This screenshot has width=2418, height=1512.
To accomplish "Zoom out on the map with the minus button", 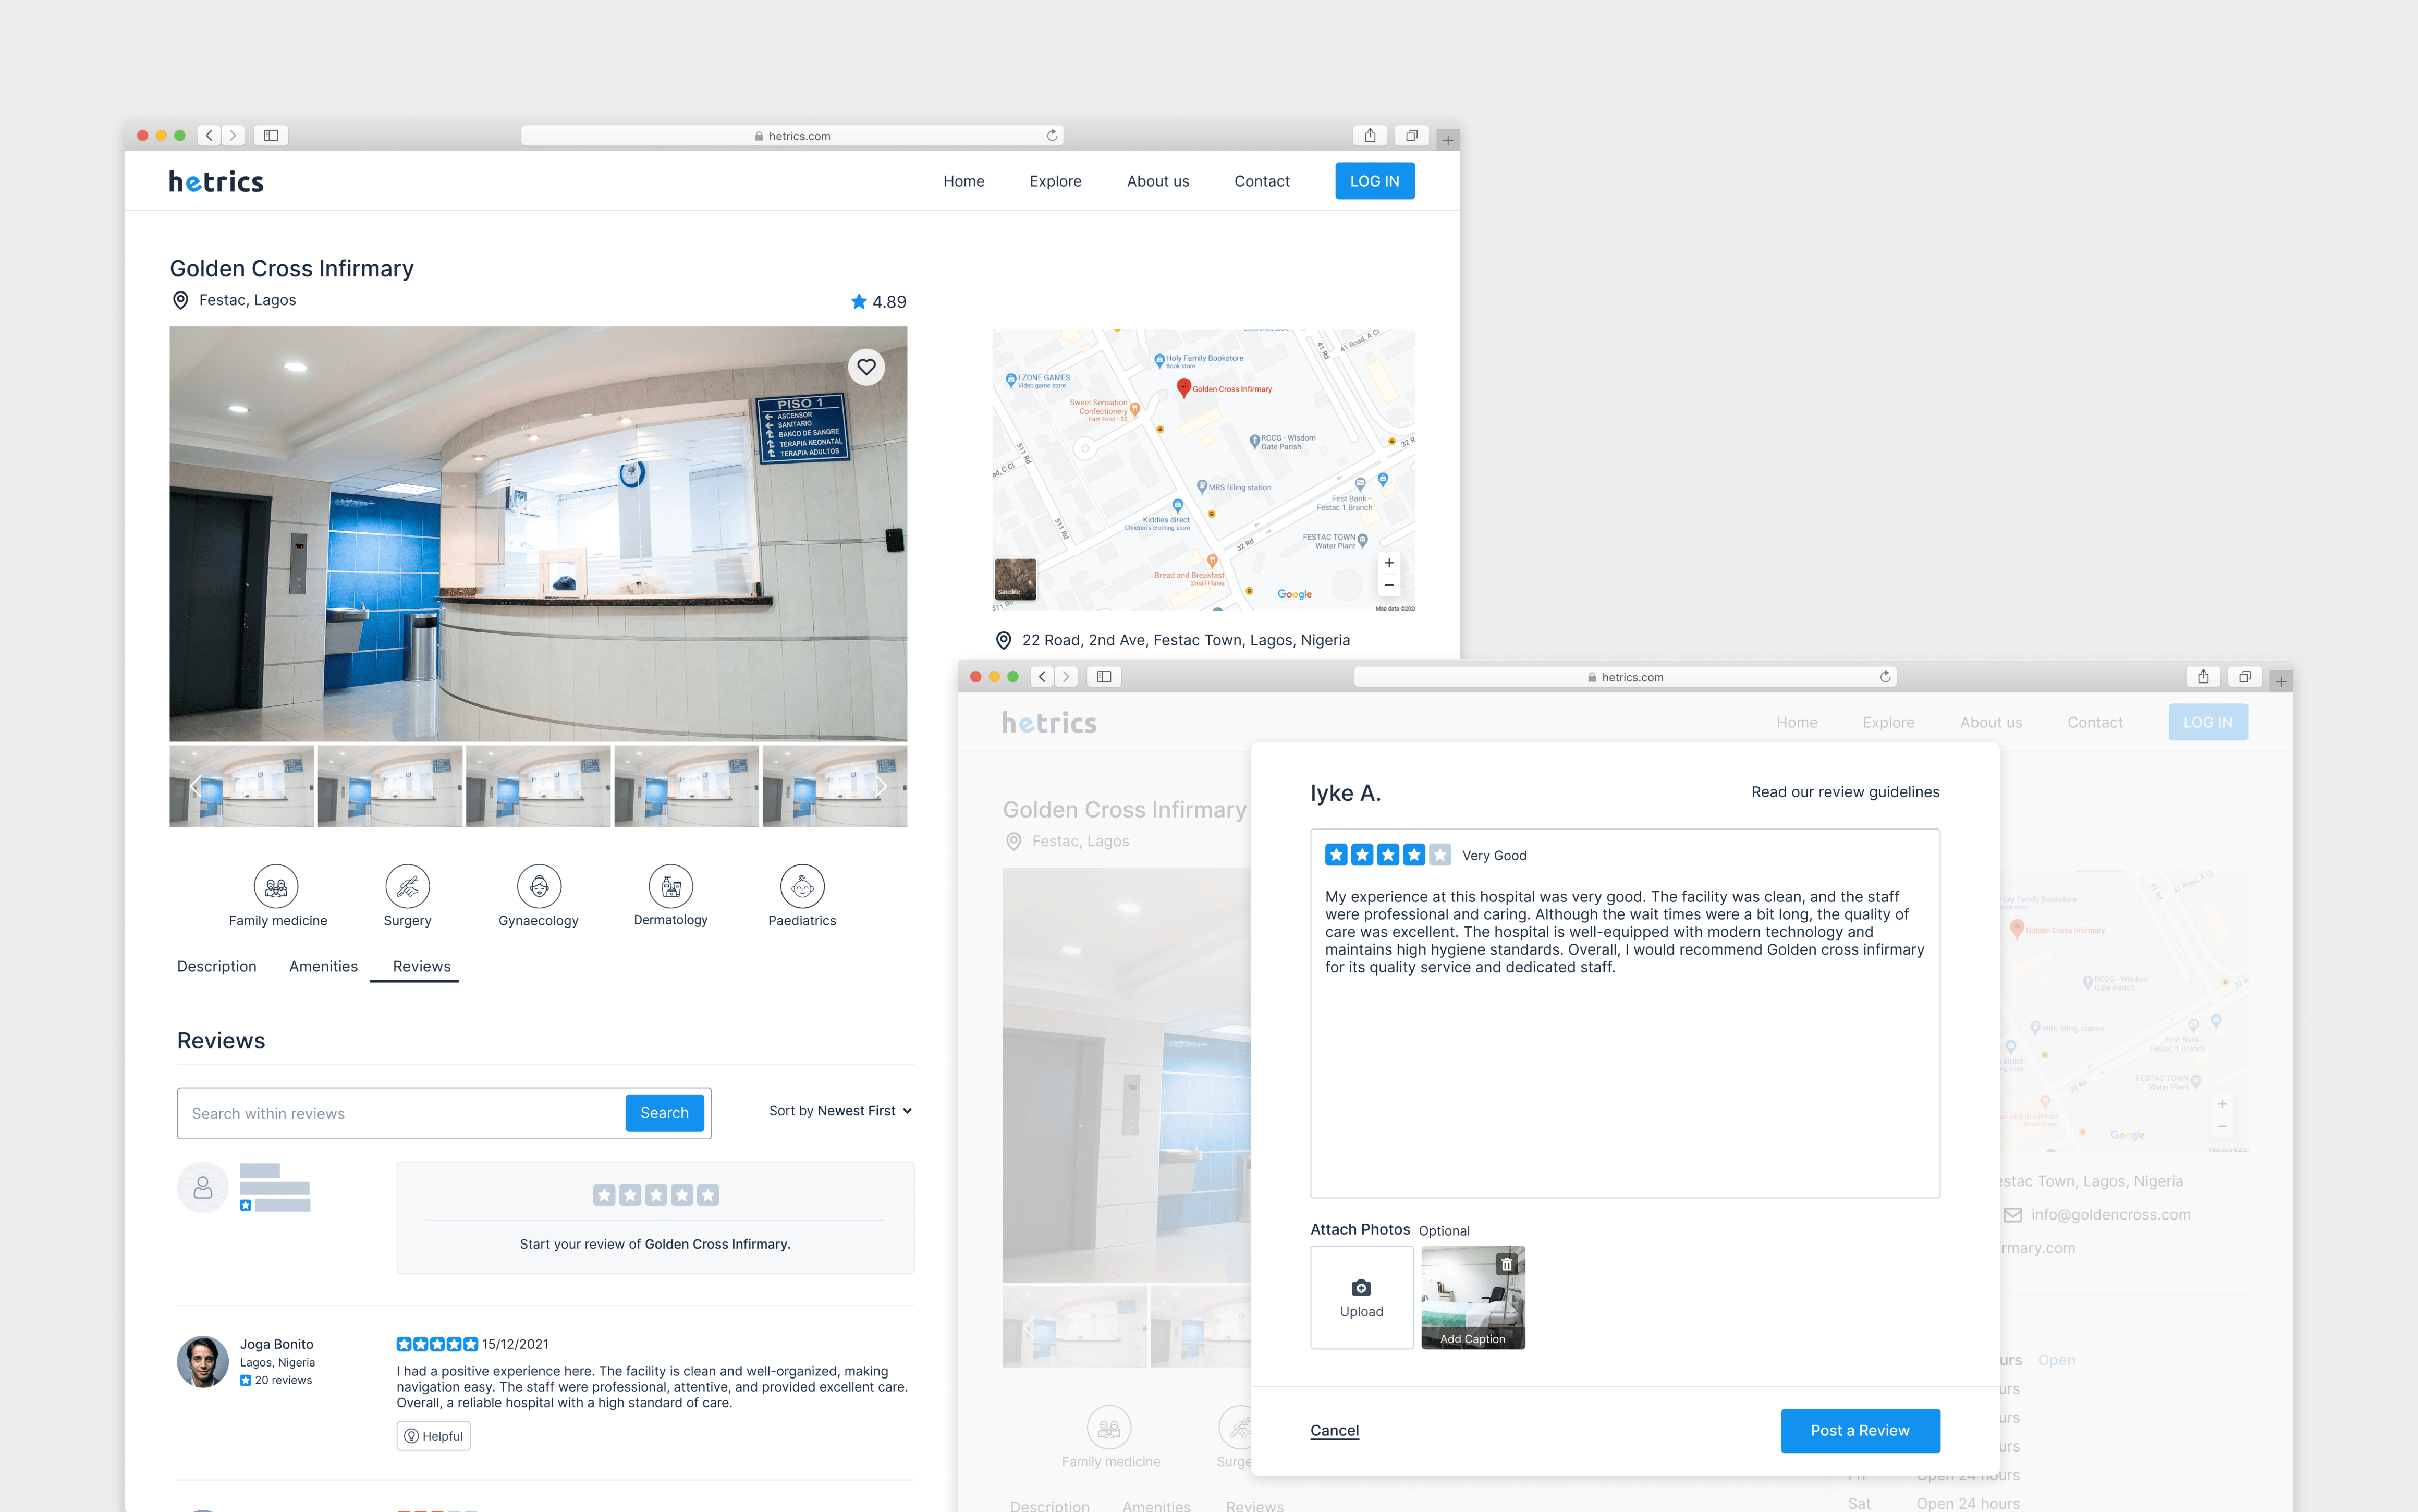I will (1389, 585).
